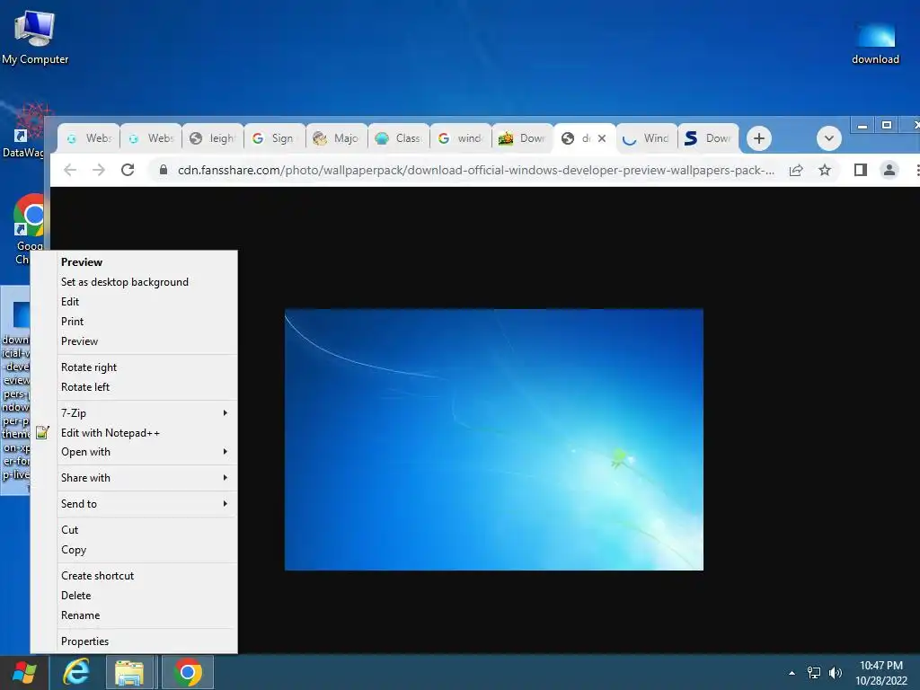Open File Explorer from taskbar
The image size is (920, 690).
tap(129, 672)
